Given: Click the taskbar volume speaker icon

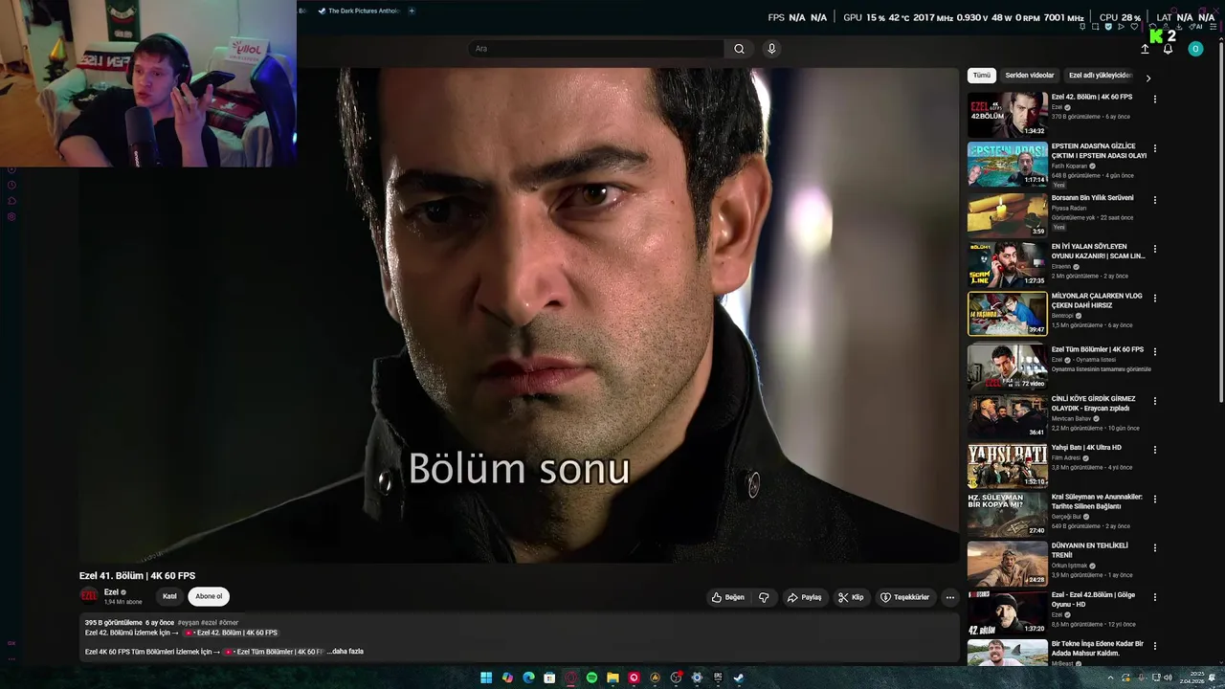Looking at the screenshot, I should (1168, 678).
